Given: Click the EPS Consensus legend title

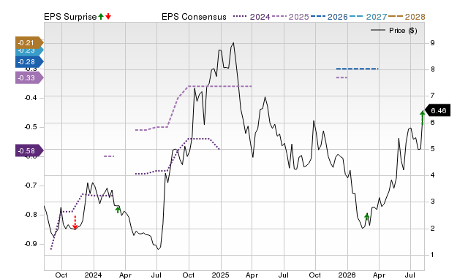Looking at the screenshot, I should click(194, 17).
